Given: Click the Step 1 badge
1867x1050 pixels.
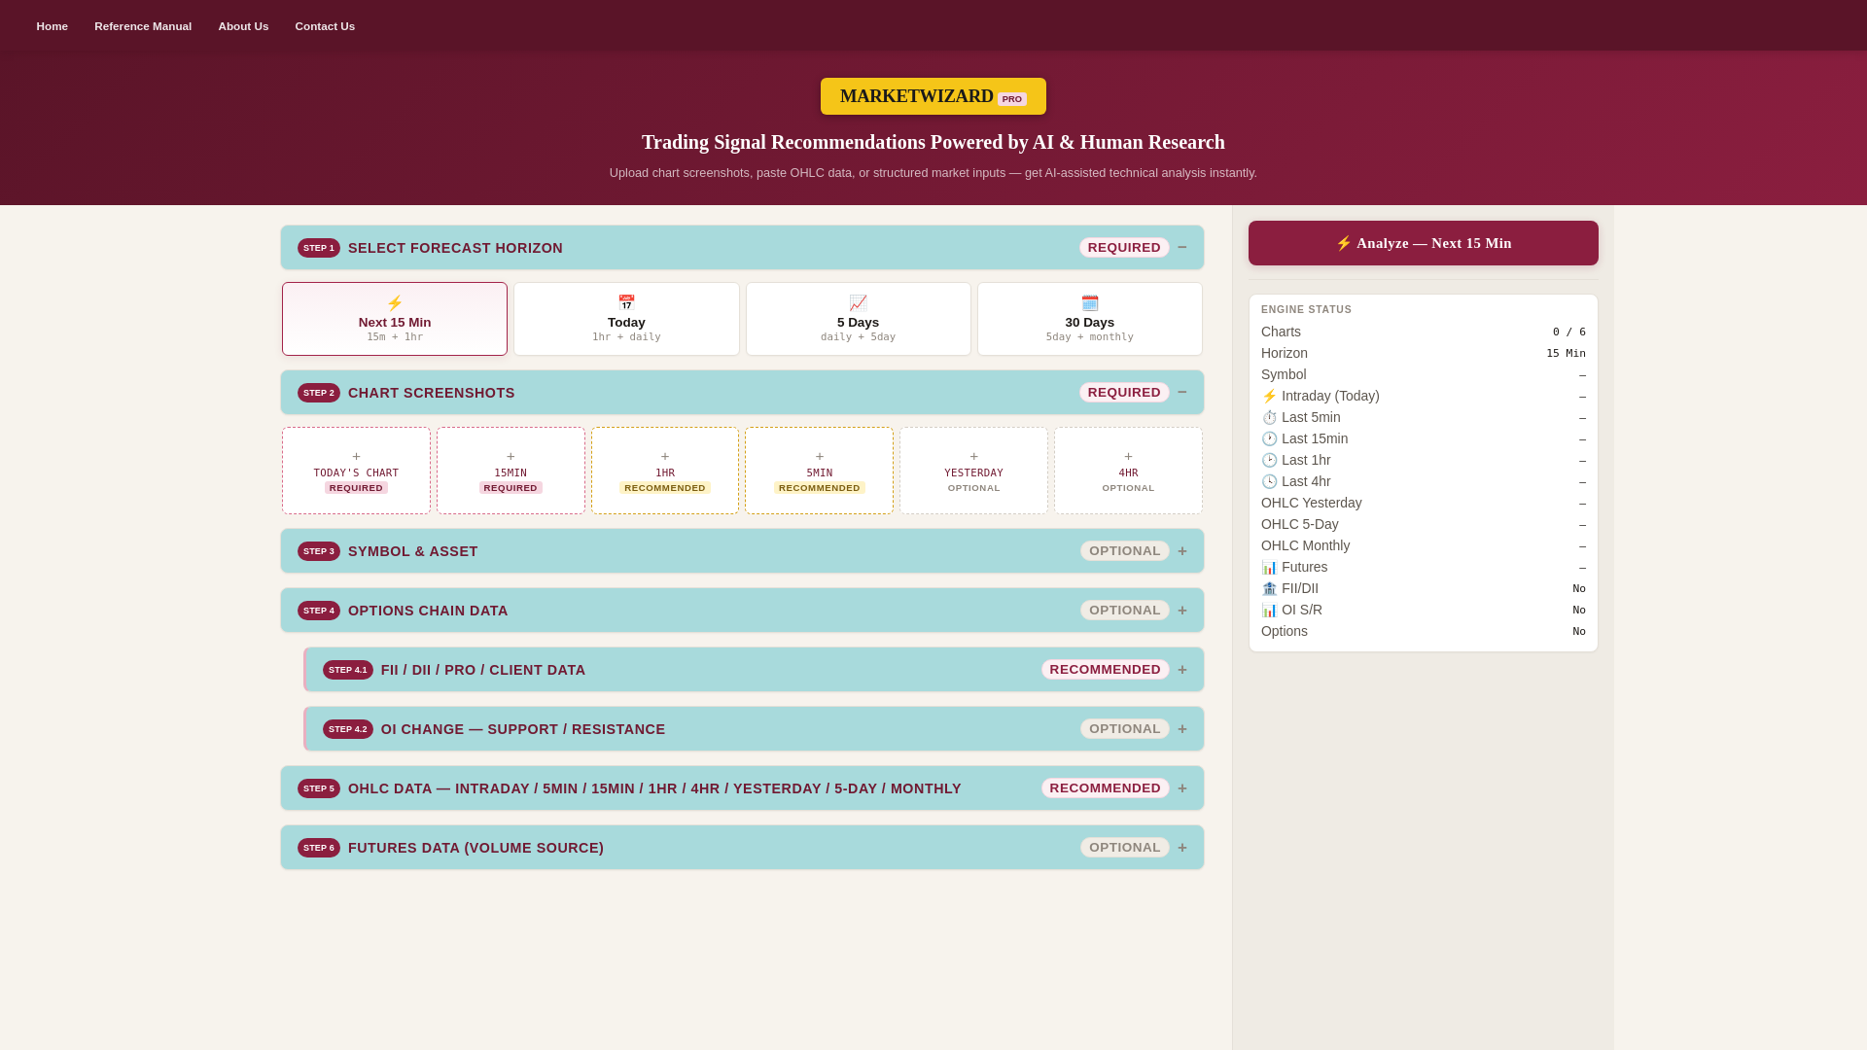Looking at the screenshot, I should coord(319,248).
